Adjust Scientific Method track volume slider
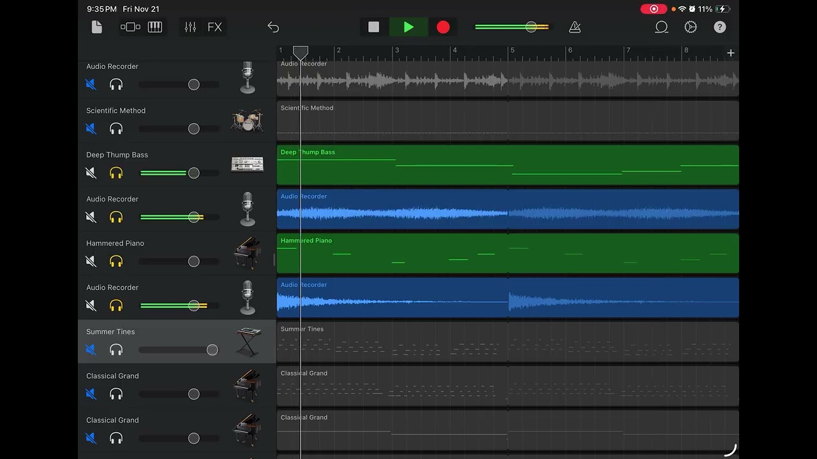This screenshot has height=459, width=817. [194, 129]
